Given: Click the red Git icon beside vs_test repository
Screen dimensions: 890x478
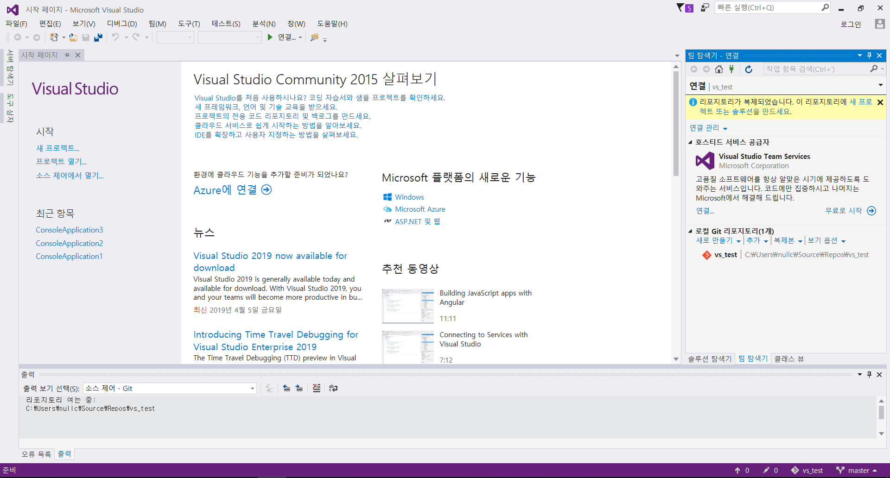Looking at the screenshot, I should [x=706, y=255].
